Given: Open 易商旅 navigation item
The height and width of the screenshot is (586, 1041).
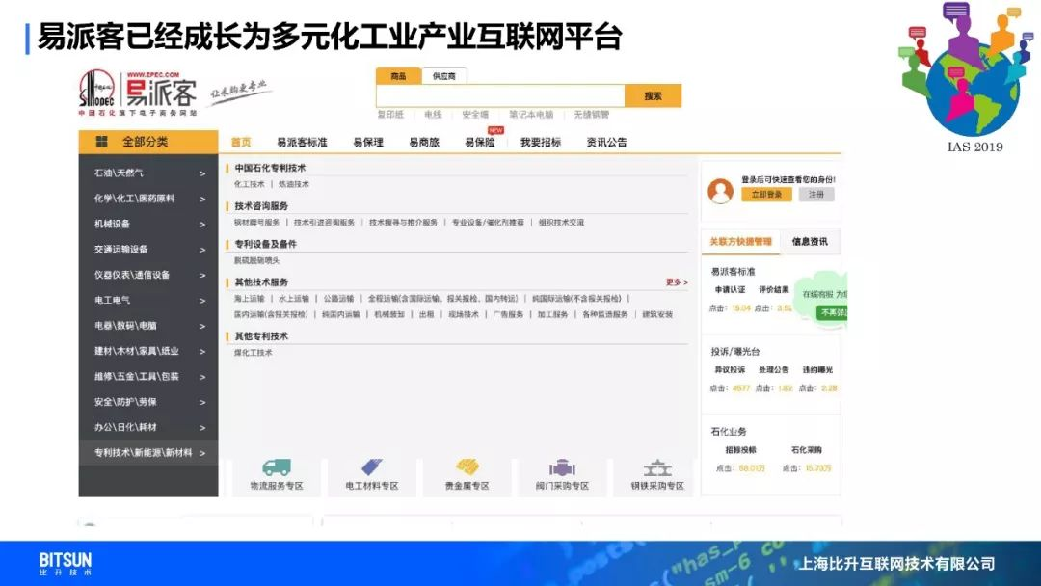Looking at the screenshot, I should coord(424,142).
